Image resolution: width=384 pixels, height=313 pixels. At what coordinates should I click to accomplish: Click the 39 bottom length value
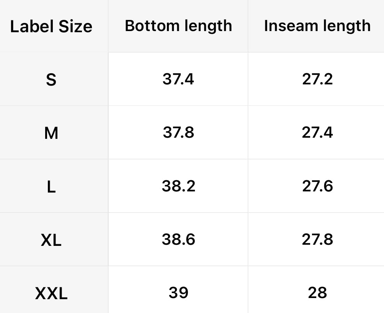coord(178,292)
